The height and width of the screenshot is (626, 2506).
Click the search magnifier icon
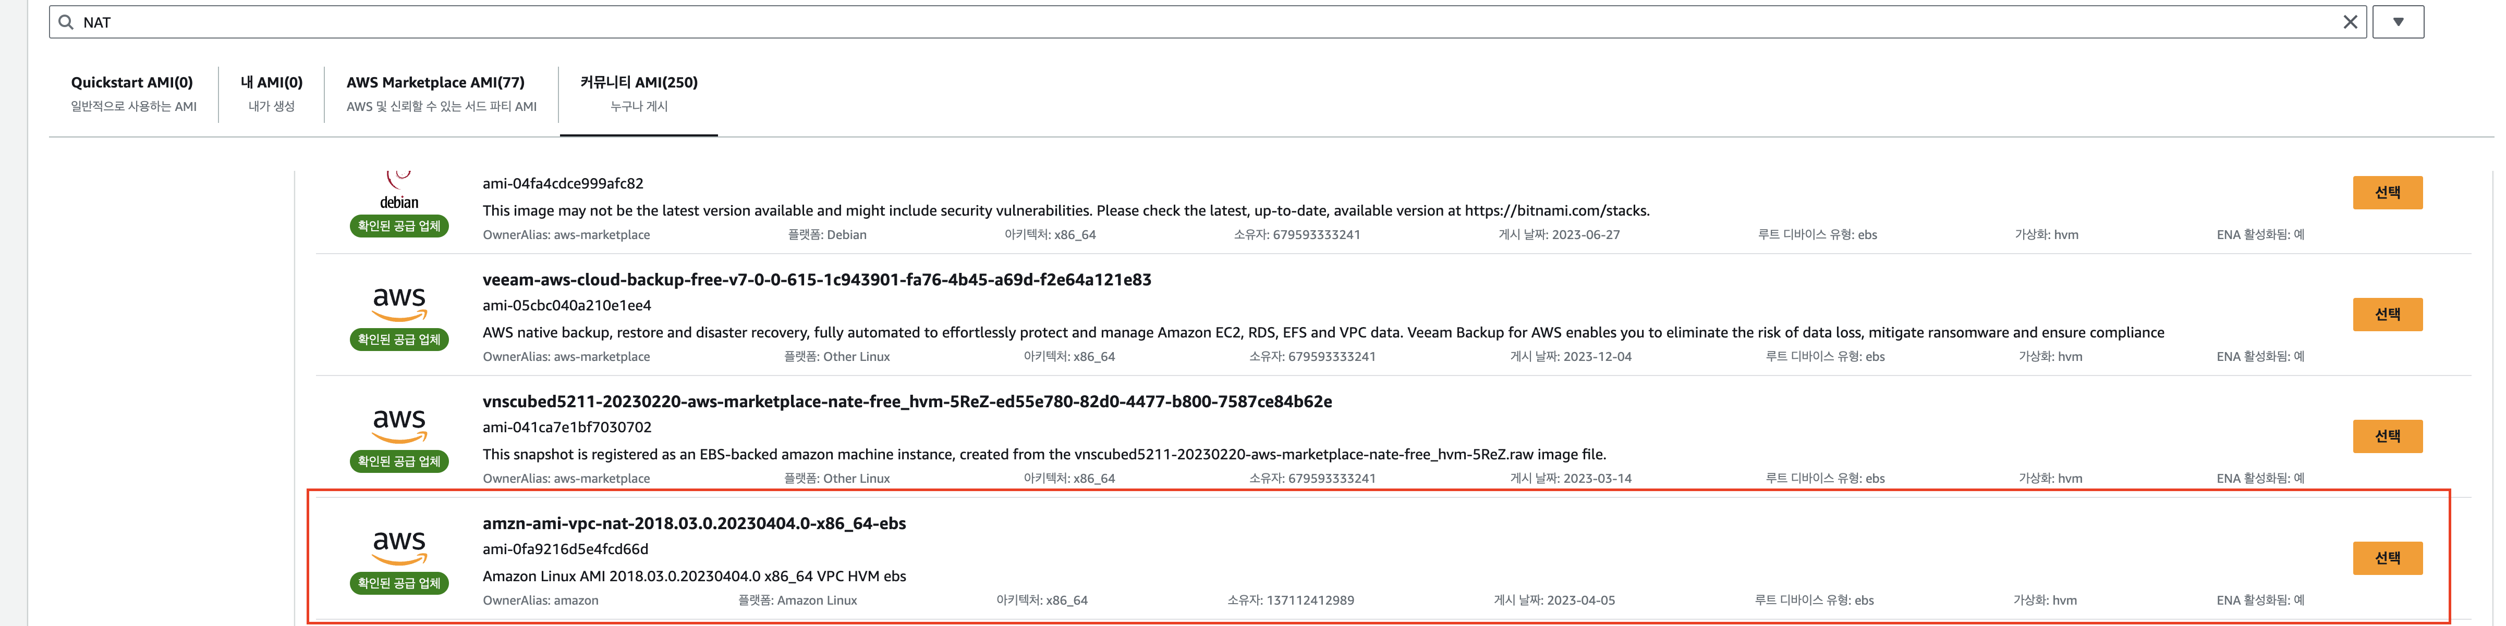click(x=66, y=22)
